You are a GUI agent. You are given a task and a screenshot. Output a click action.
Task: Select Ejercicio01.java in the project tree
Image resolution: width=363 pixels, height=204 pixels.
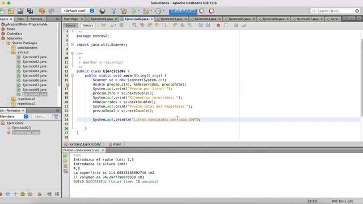pyautogui.click(x=35, y=57)
